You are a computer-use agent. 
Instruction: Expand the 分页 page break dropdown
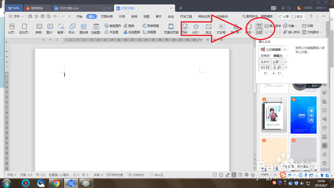[x=15, y=32]
